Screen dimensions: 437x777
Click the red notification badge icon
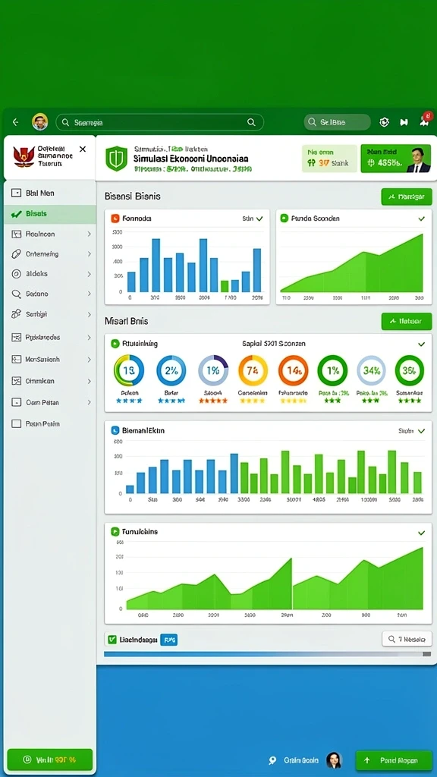[x=425, y=121]
